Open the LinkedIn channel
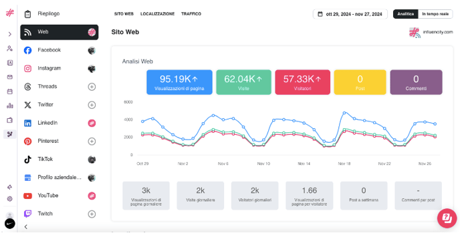This screenshot has height=247, width=460. tap(60, 123)
